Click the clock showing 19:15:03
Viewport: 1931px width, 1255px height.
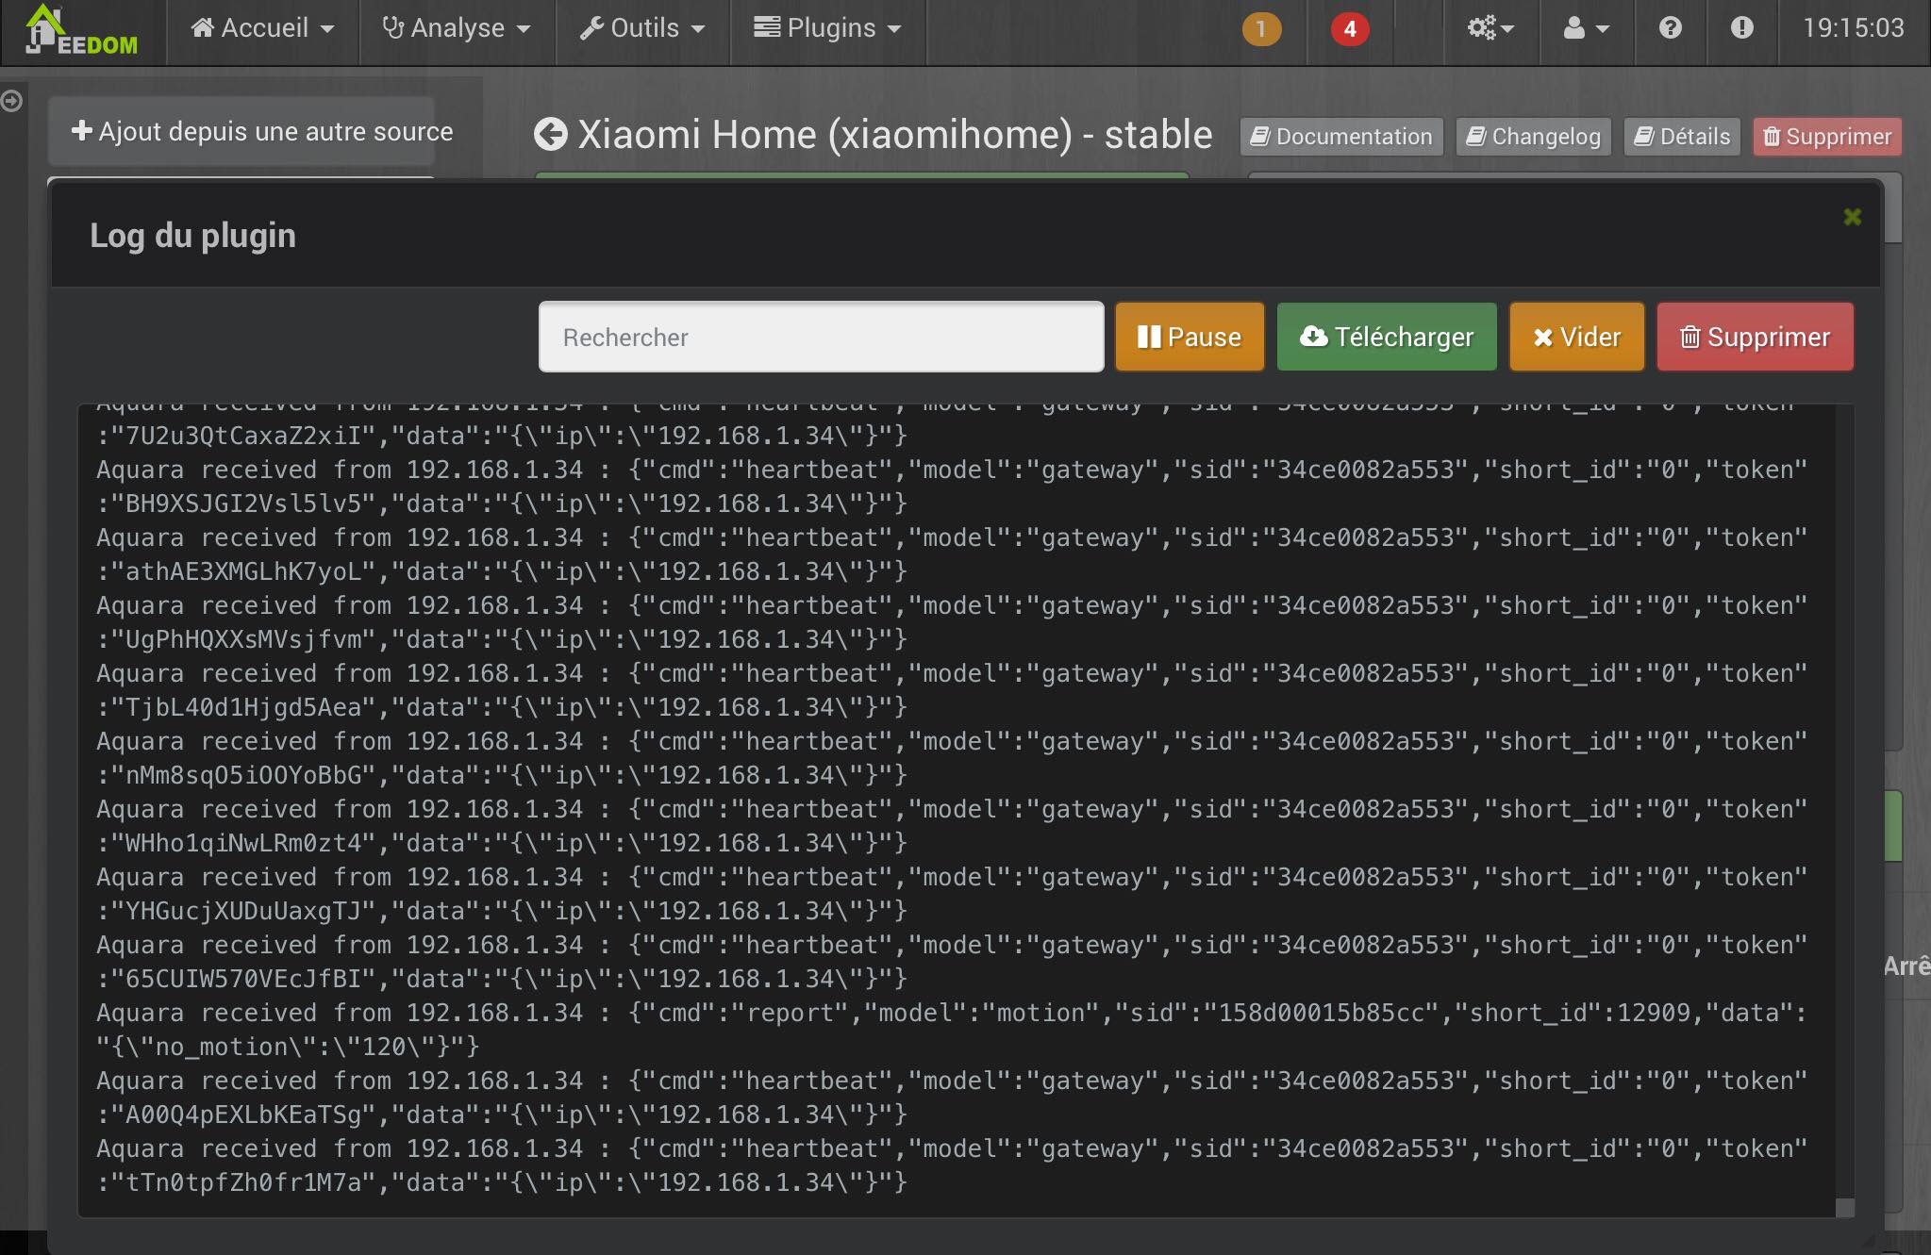1854,28
